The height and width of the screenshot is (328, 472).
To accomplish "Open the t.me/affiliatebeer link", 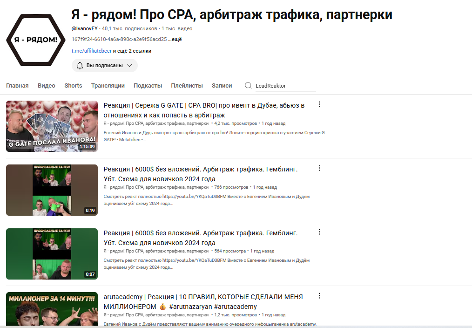I will [92, 51].
